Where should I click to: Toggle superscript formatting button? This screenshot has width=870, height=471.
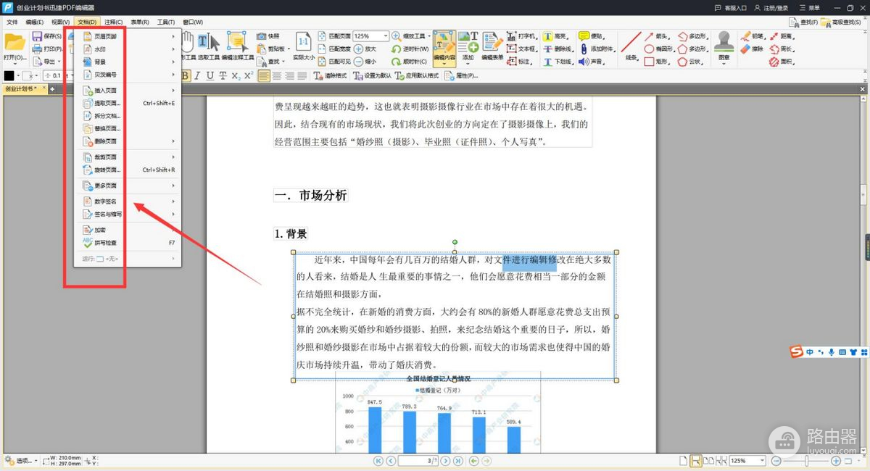coord(248,75)
